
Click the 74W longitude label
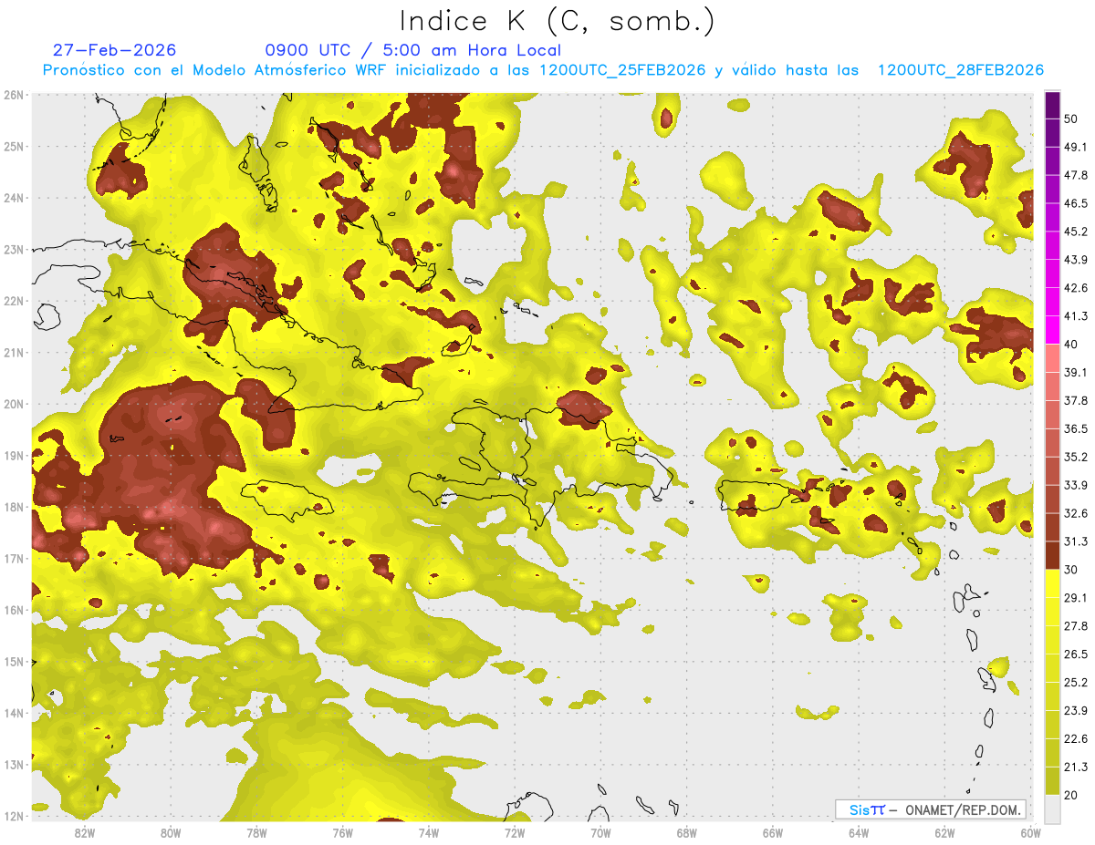[x=429, y=832]
